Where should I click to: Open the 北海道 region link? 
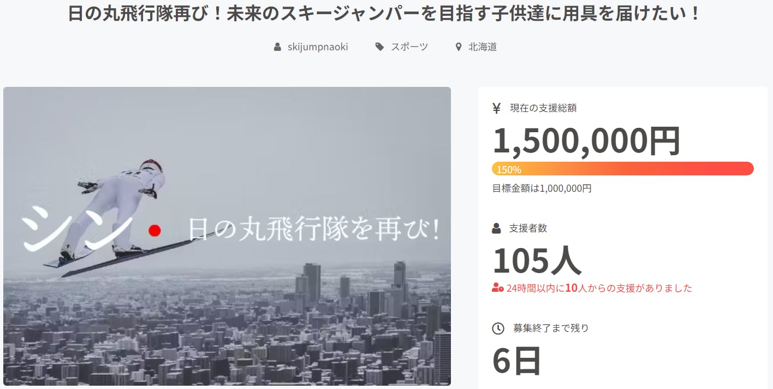[x=483, y=47]
